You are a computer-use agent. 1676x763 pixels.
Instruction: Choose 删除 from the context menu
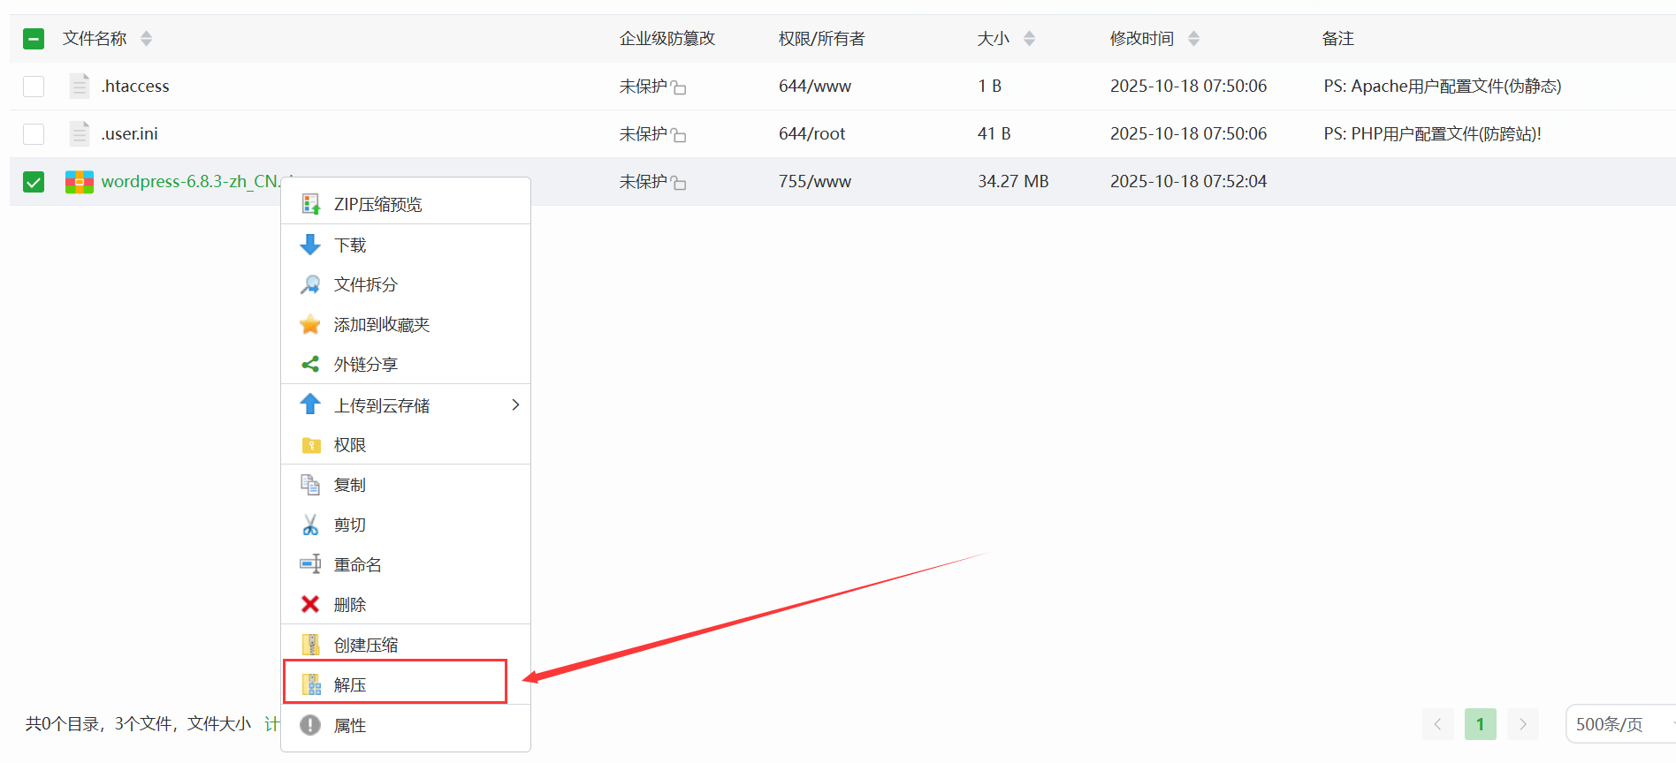coord(406,604)
